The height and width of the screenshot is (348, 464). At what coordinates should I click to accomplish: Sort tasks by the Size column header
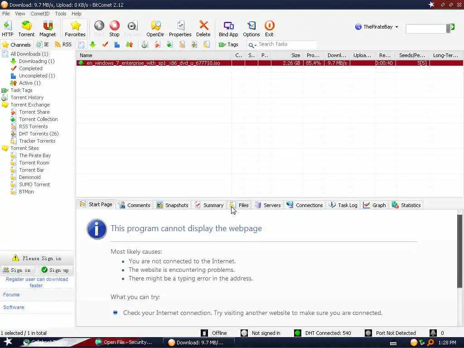click(286, 55)
